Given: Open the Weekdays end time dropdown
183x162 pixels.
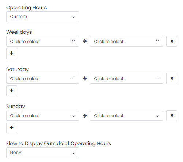Looking at the screenshot, I should point(127,41).
